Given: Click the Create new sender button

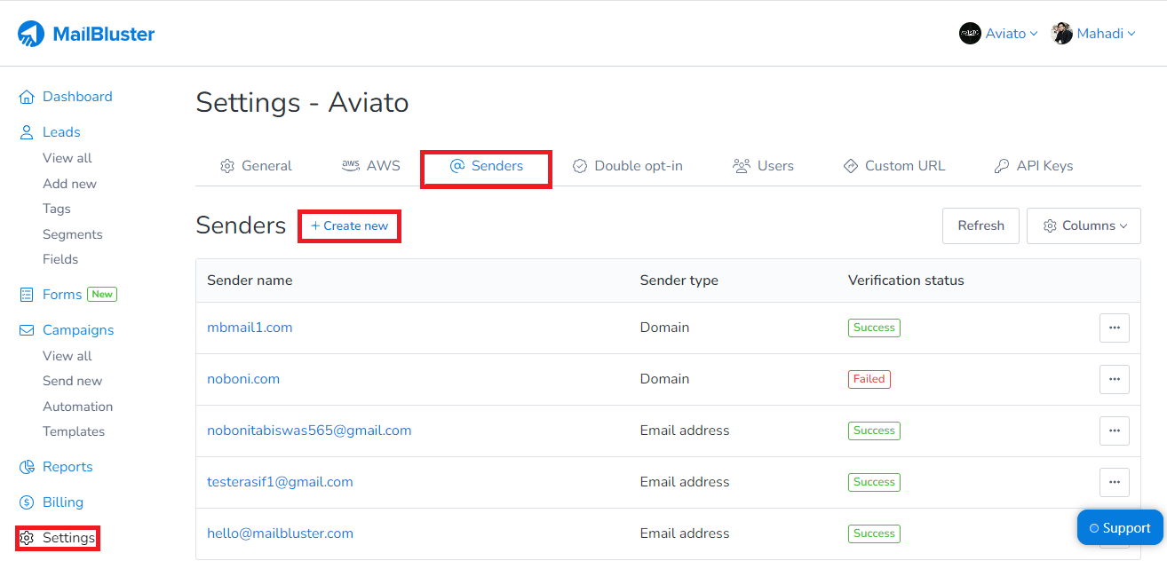Looking at the screenshot, I should tap(349, 225).
